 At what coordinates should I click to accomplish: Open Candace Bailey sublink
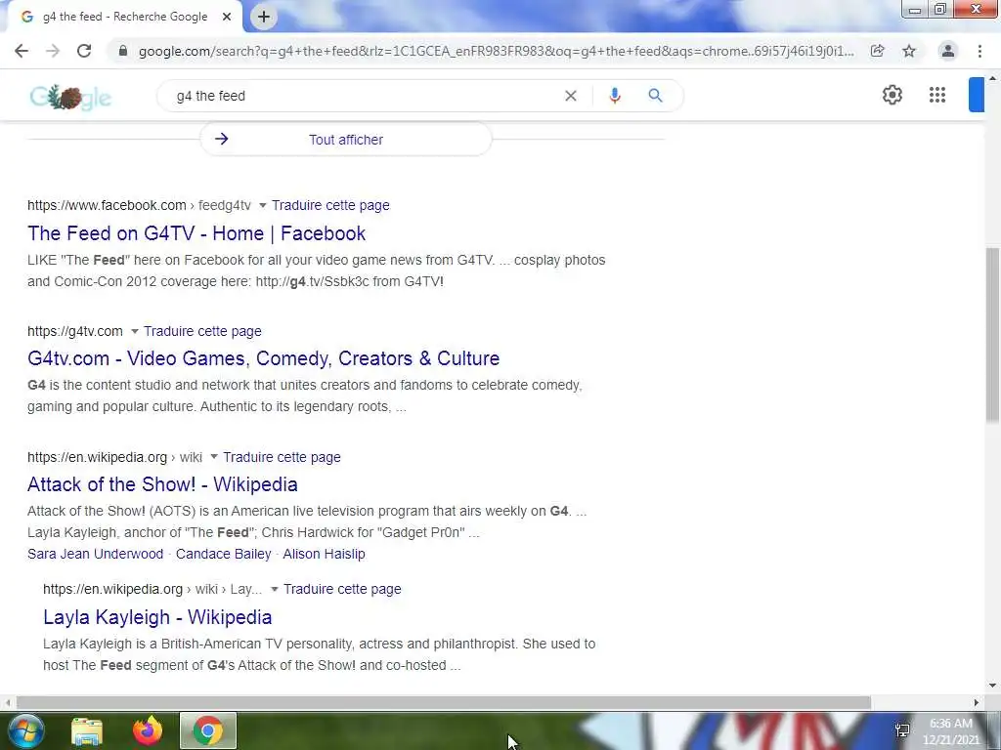tap(224, 555)
